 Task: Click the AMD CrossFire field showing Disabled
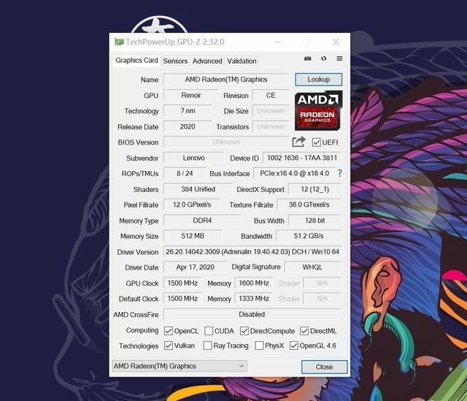pyautogui.click(x=252, y=315)
